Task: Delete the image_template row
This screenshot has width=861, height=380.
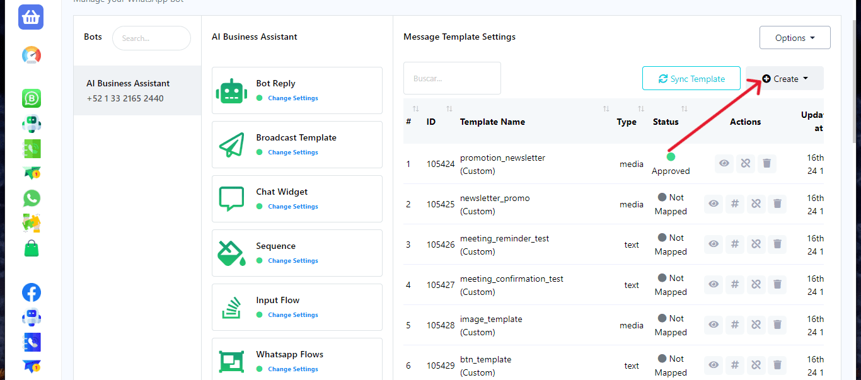Action: [x=777, y=325]
